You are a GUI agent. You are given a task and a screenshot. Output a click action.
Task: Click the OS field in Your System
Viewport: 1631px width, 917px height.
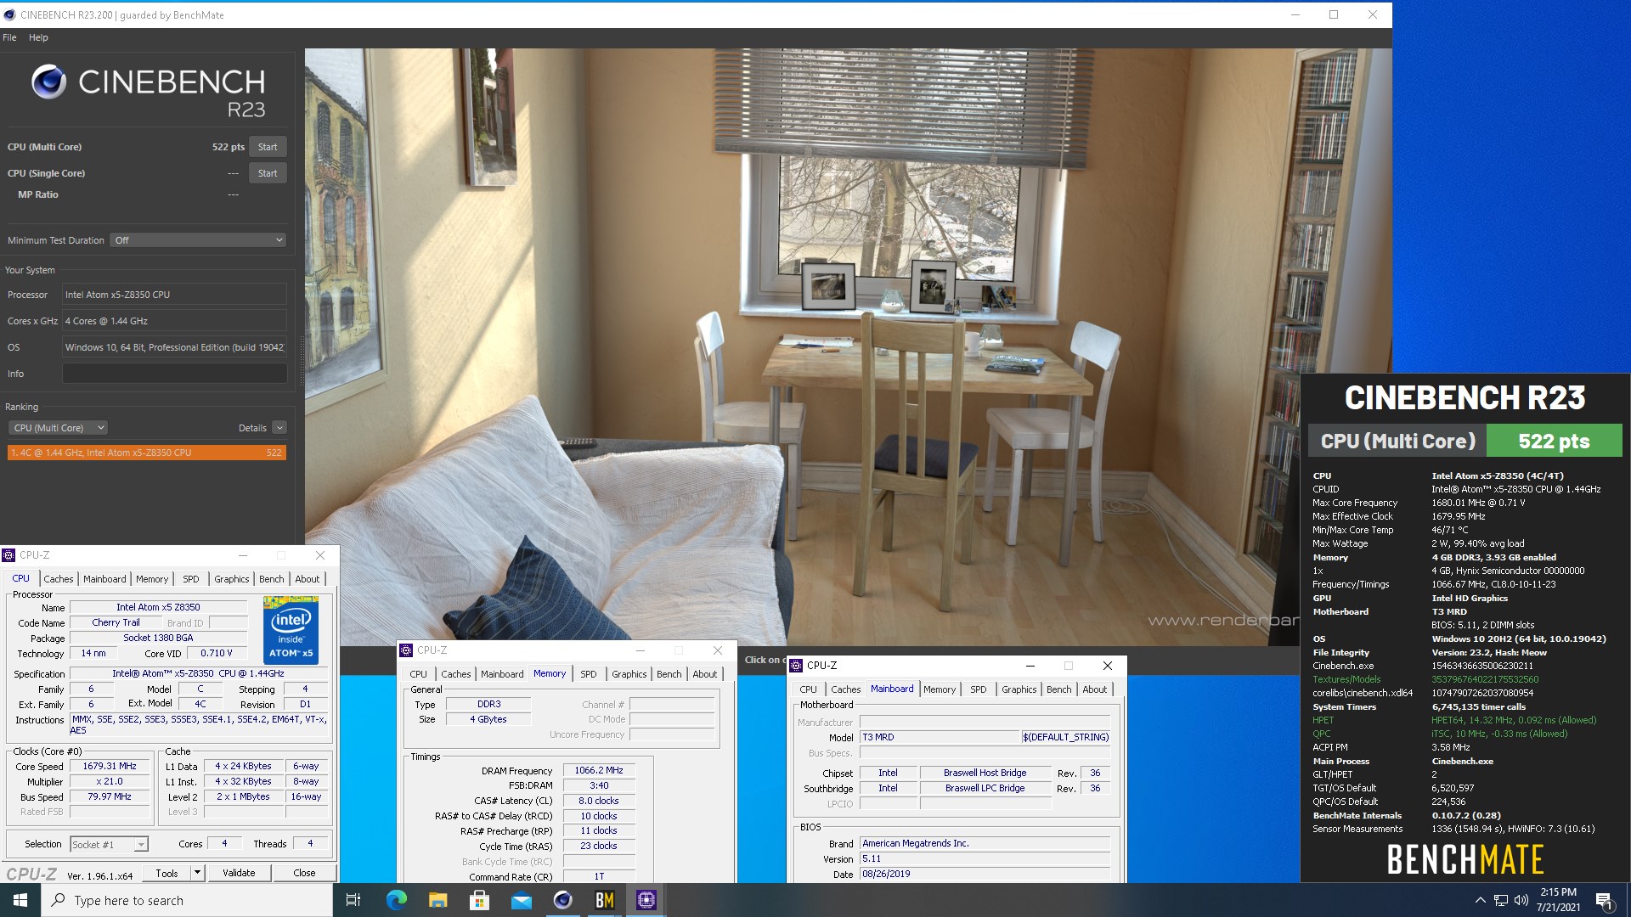(x=174, y=347)
